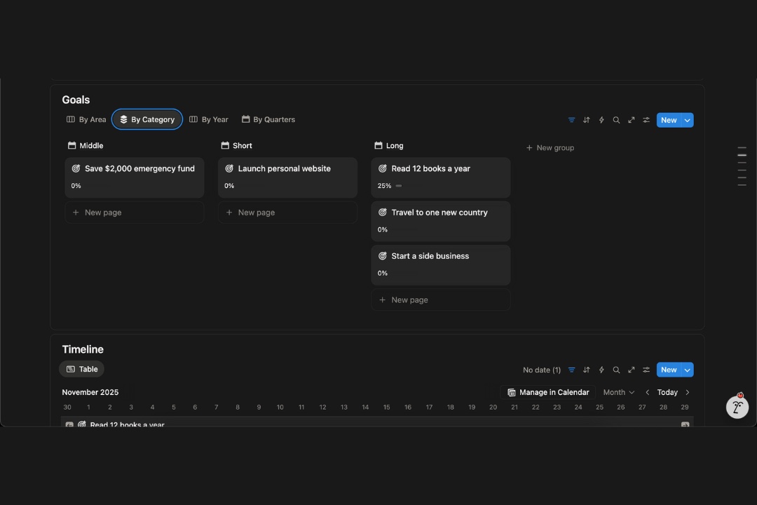Viewport: 757px width, 505px height.
Task: Open search in the Goals database
Action: click(616, 120)
